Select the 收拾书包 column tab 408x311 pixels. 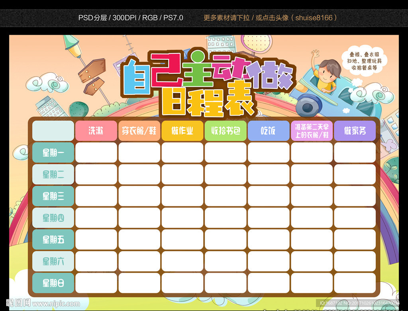[225, 131]
